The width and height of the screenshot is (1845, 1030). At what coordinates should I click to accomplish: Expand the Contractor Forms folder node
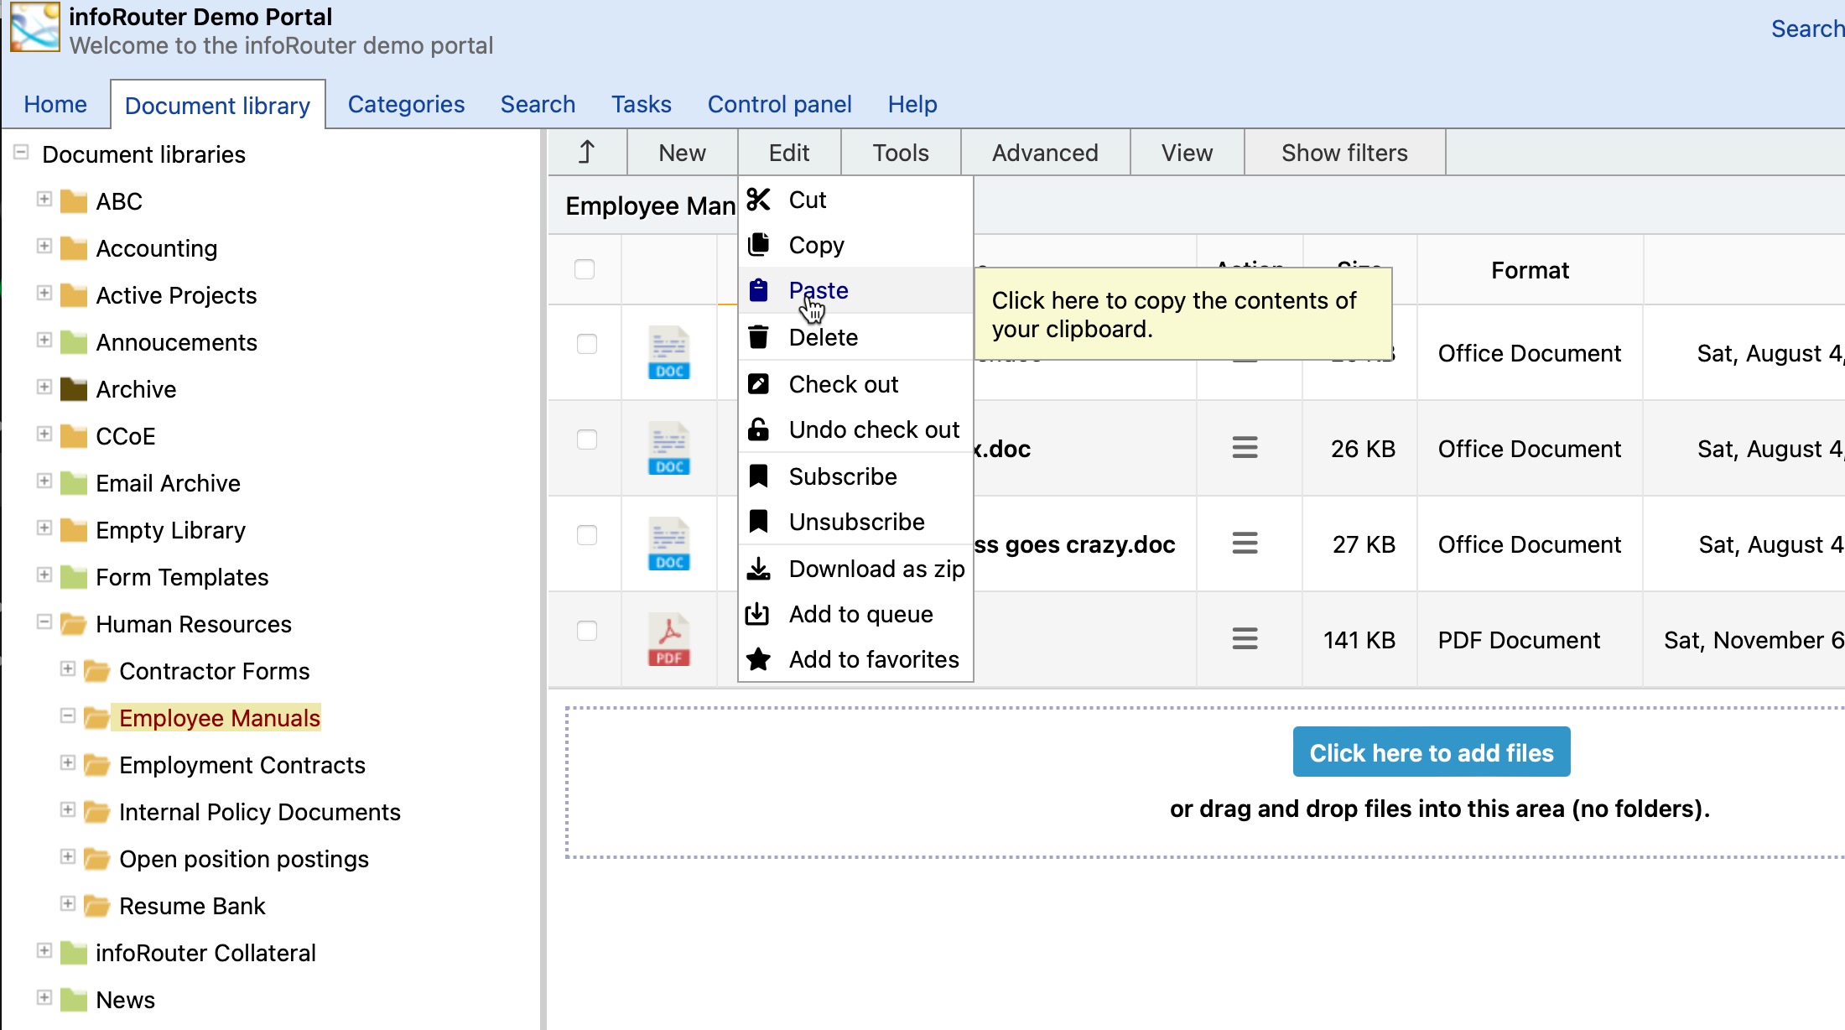[x=68, y=669]
